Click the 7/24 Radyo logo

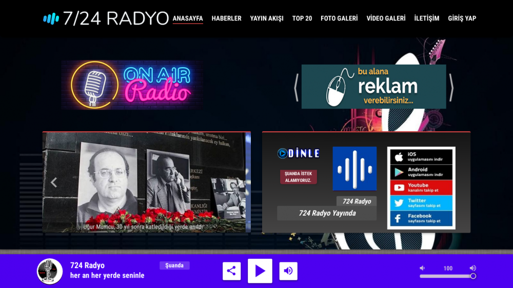click(x=106, y=18)
